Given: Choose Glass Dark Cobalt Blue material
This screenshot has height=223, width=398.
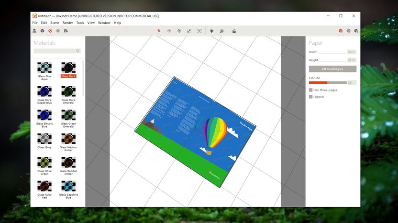Looking at the screenshot, I should [x=44, y=95].
